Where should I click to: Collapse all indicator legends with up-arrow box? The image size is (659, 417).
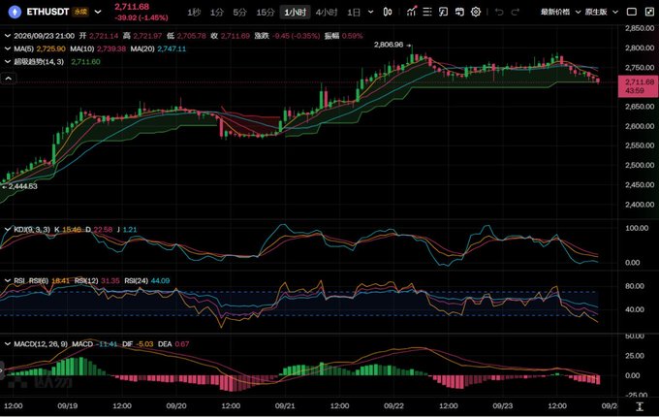[9, 79]
